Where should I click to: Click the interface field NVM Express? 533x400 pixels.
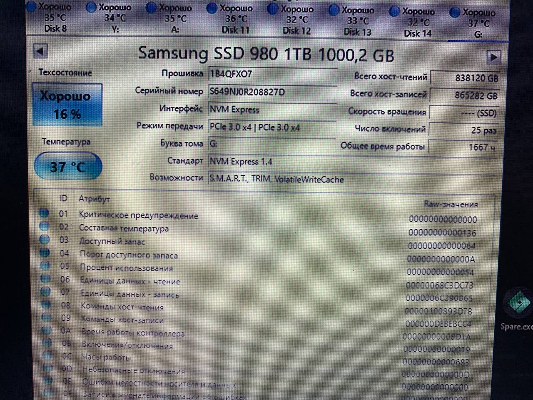[272, 110]
